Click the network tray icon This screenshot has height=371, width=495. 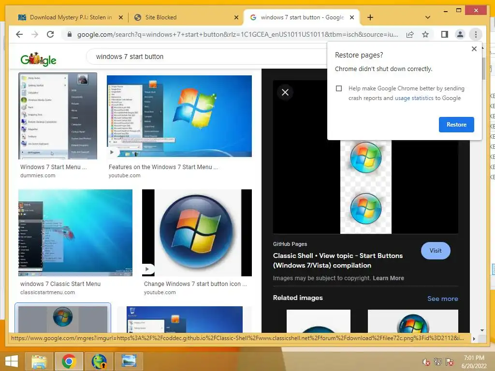pyautogui.click(x=437, y=361)
